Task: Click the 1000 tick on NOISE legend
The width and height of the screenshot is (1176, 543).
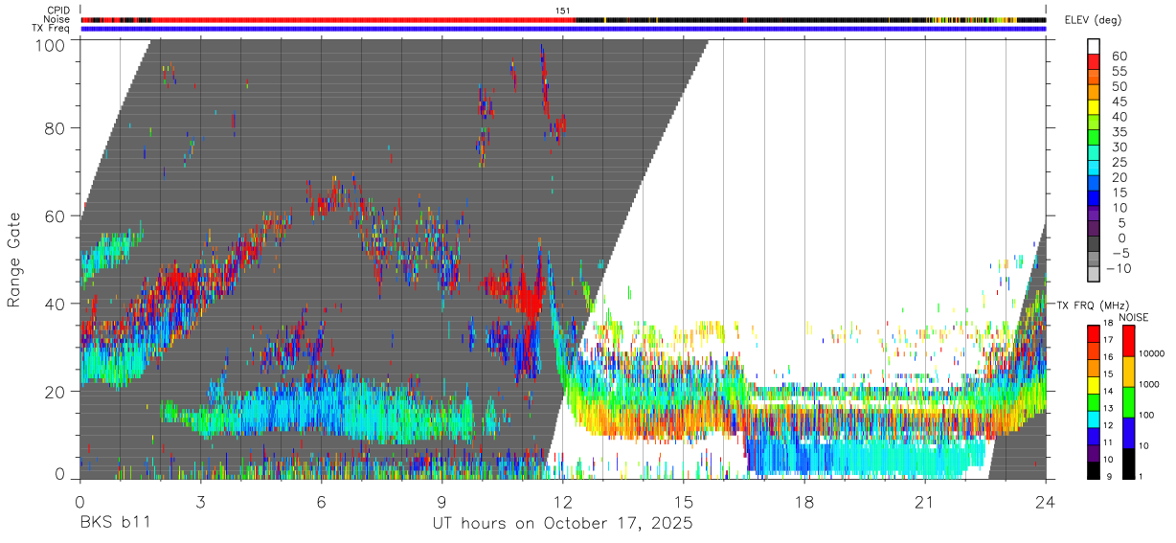Action: click(1150, 385)
